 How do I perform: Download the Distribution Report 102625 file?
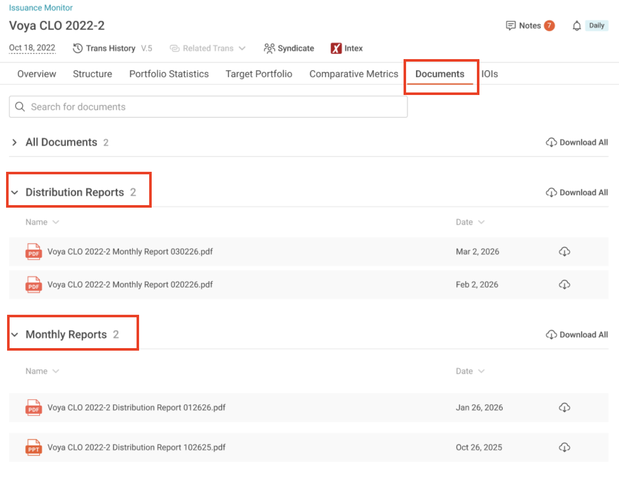pyautogui.click(x=564, y=447)
